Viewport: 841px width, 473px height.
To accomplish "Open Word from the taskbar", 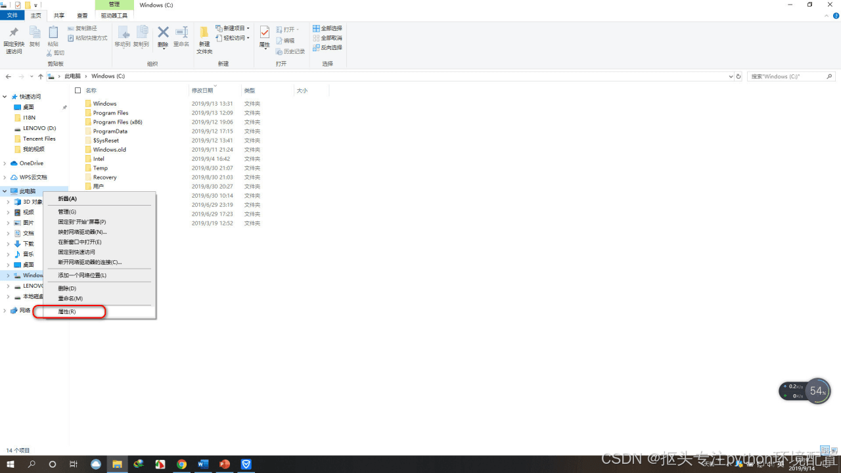I will click(x=203, y=464).
